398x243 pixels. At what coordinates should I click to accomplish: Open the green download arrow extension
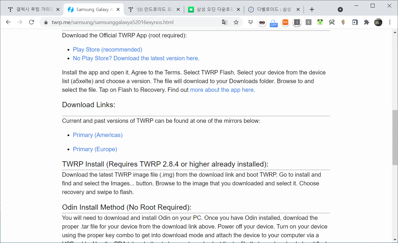pyautogui.click(x=320, y=22)
